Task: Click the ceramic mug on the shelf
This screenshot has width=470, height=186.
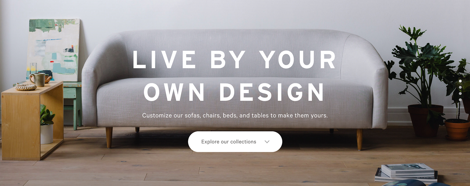Action: (37, 80)
